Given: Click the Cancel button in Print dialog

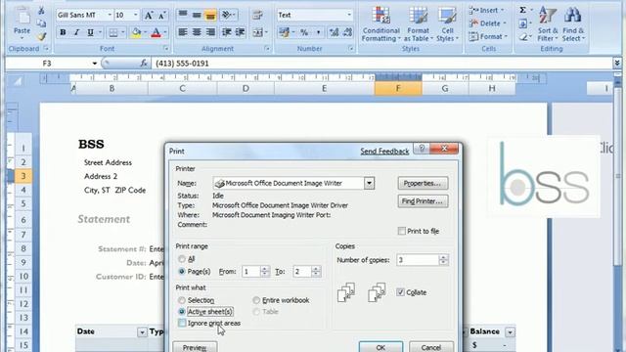Looking at the screenshot, I should 431,347.
